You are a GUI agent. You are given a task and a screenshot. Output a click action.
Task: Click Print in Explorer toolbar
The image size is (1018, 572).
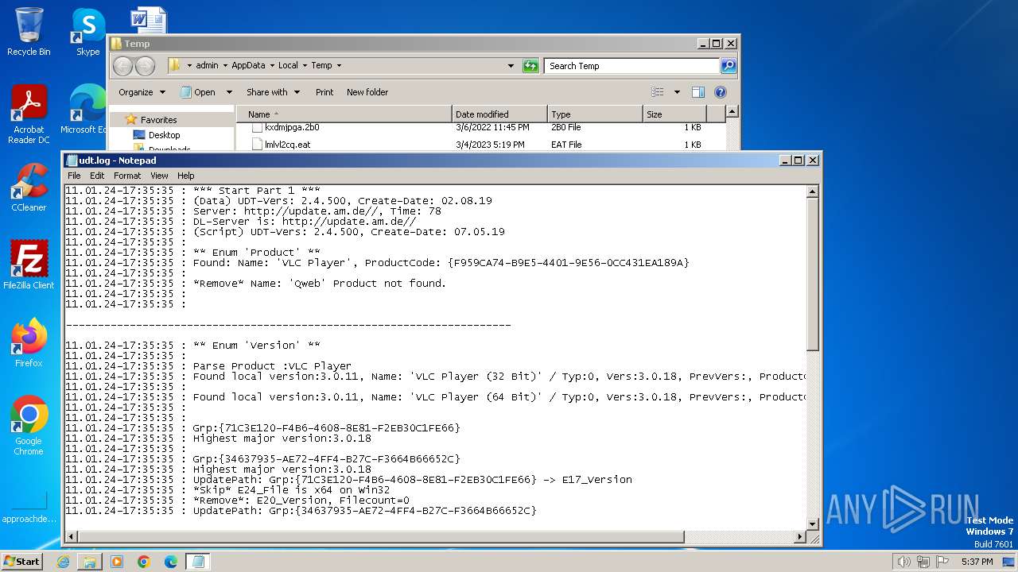pos(324,92)
